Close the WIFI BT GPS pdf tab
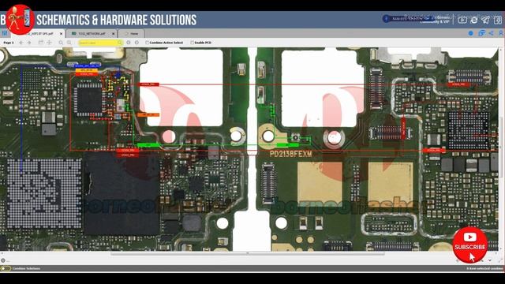Screen dimensions: 505x284 pos(62,33)
